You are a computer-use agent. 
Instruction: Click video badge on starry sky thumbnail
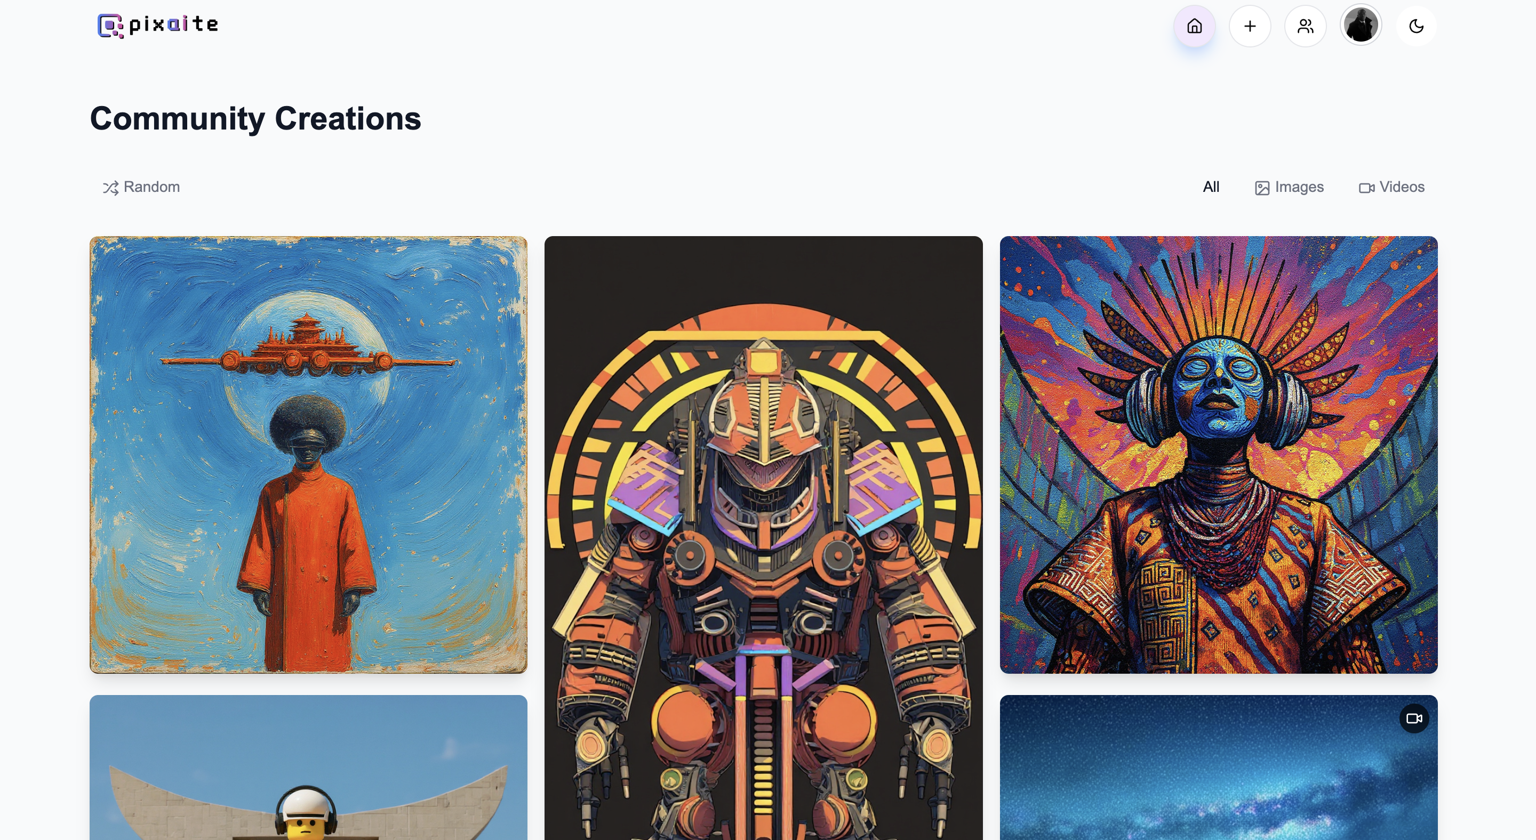coord(1414,718)
